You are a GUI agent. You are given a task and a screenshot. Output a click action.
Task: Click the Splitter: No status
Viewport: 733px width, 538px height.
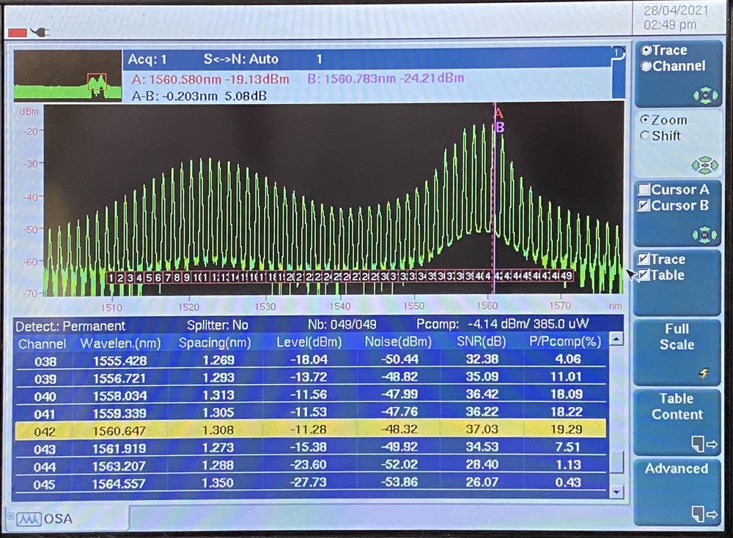click(218, 325)
